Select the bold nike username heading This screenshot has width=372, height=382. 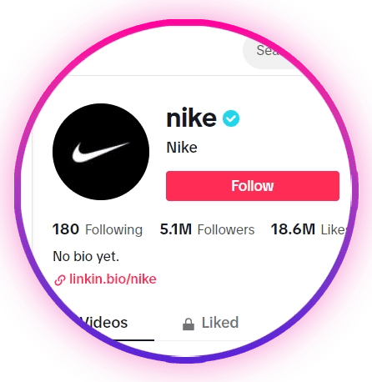click(x=191, y=118)
